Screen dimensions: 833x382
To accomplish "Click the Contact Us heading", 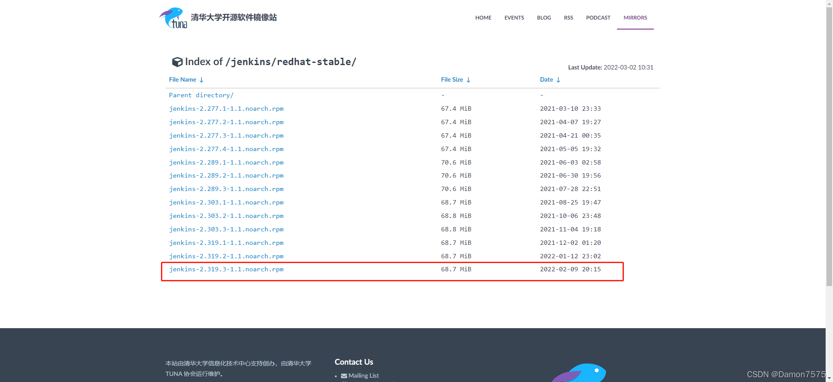I will click(x=354, y=362).
